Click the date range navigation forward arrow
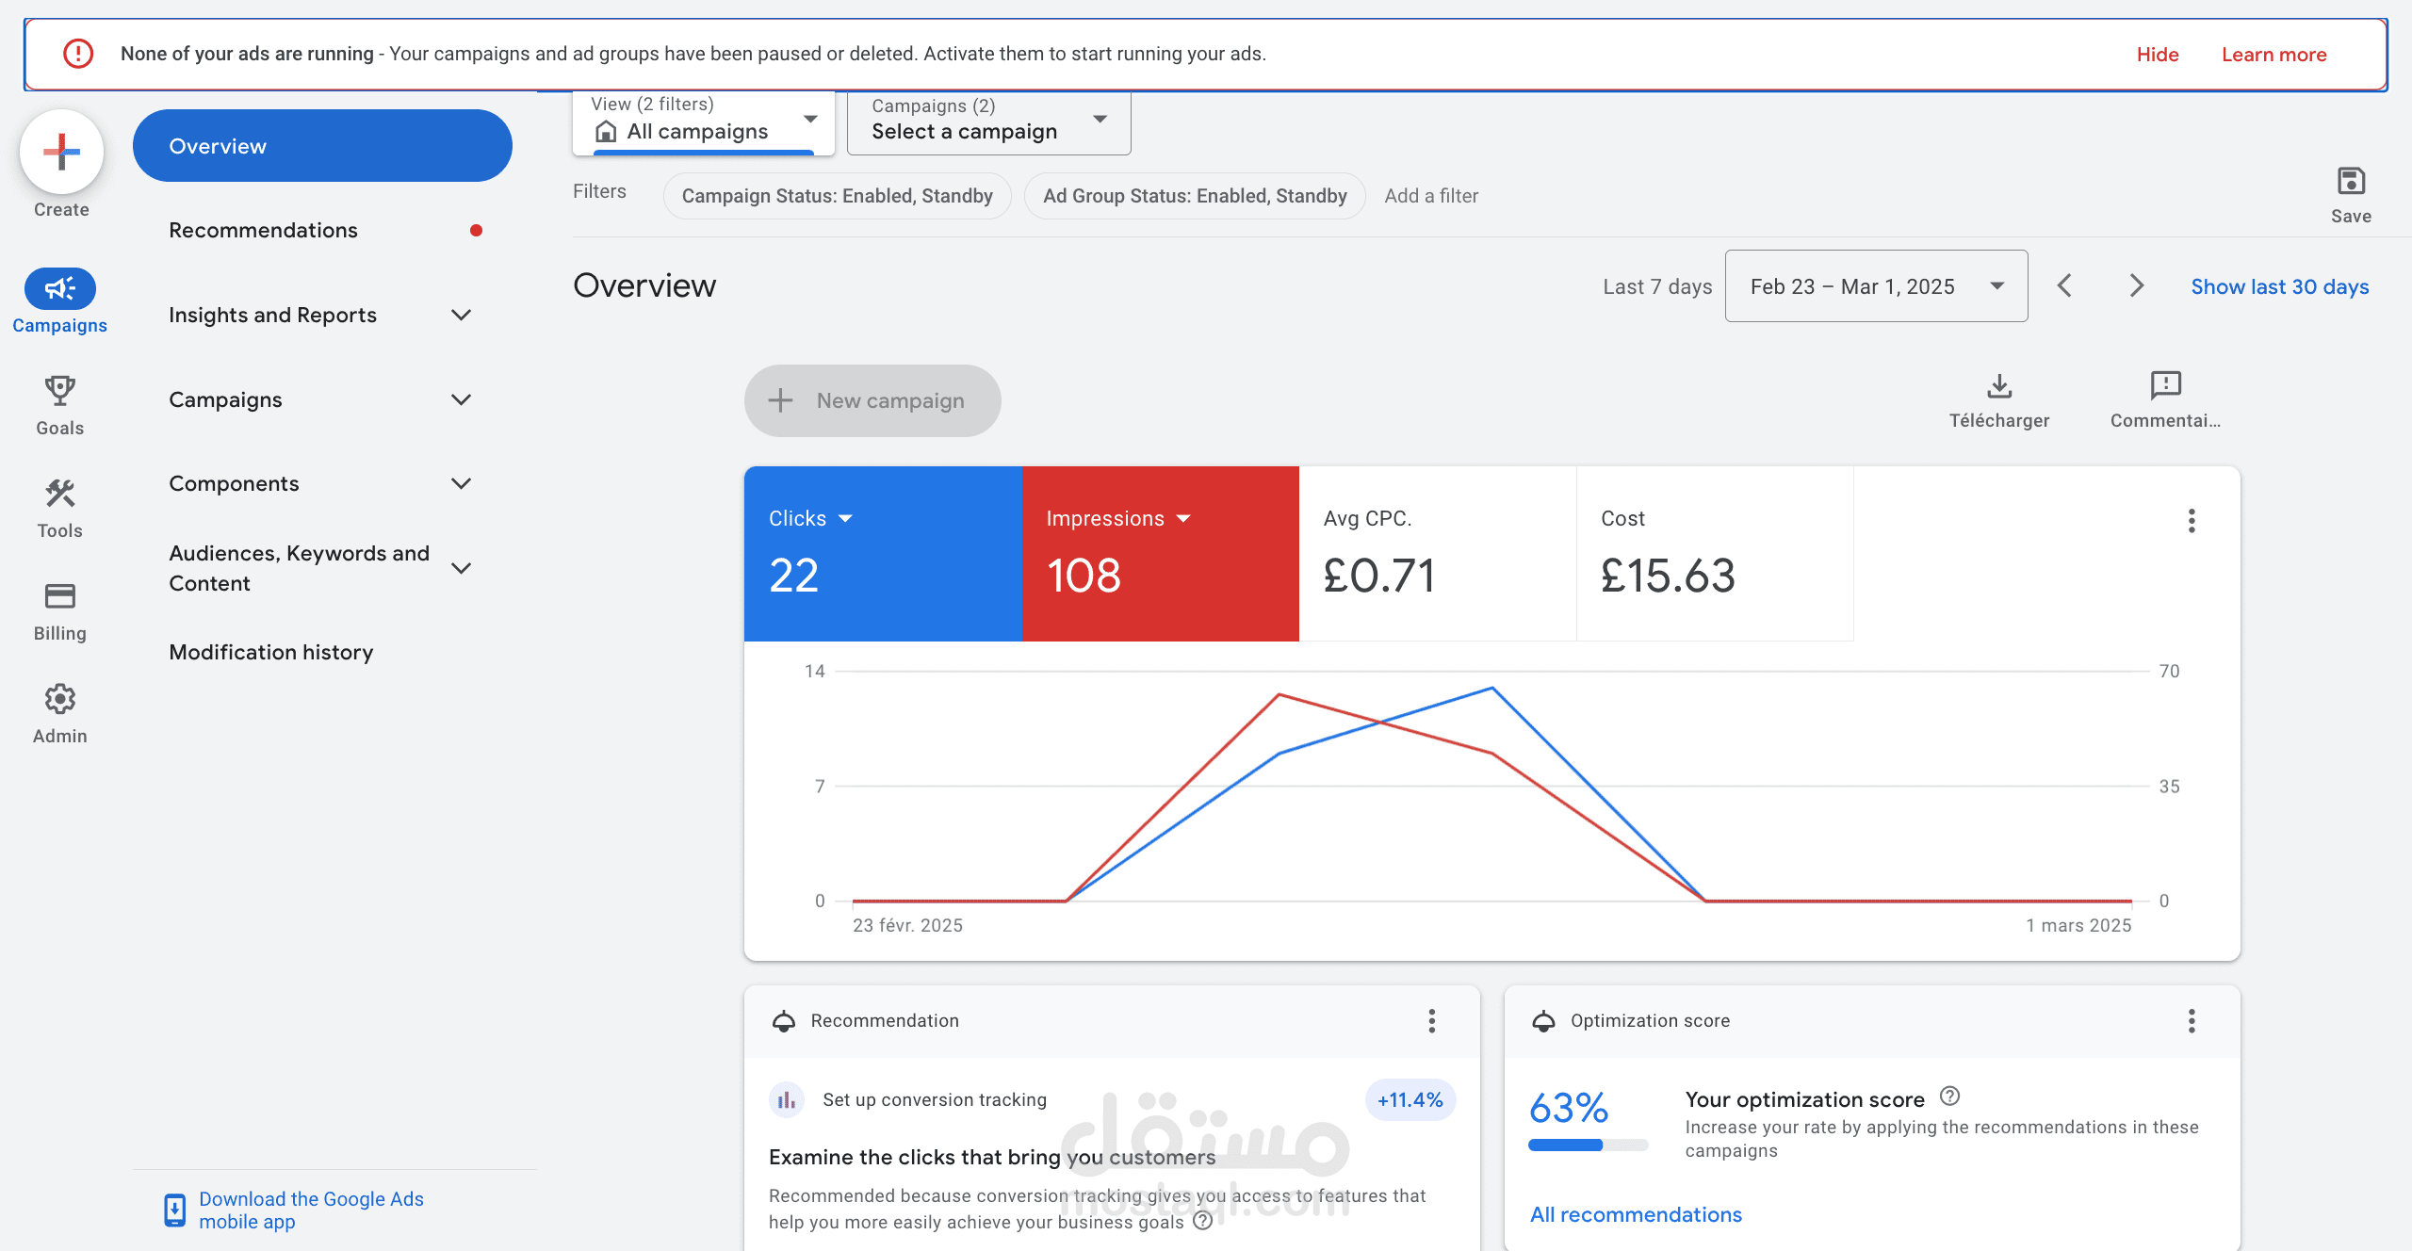This screenshot has width=2412, height=1251. point(2134,285)
